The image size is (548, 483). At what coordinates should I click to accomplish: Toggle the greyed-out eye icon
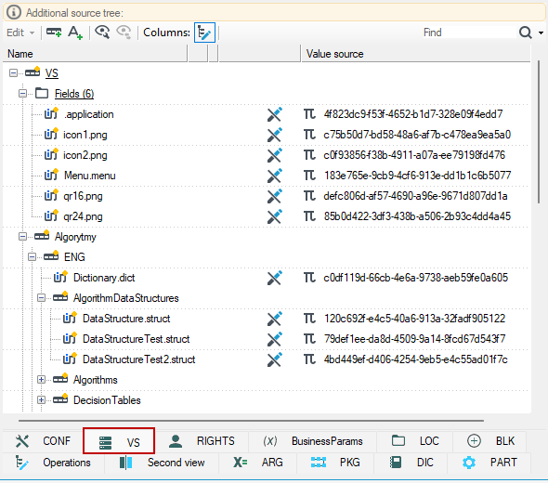(x=124, y=33)
